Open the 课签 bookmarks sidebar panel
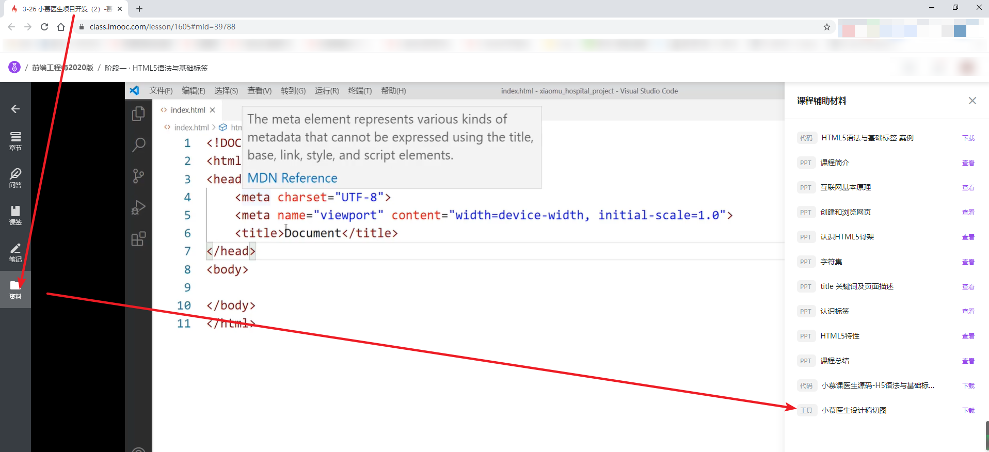 pyautogui.click(x=15, y=215)
